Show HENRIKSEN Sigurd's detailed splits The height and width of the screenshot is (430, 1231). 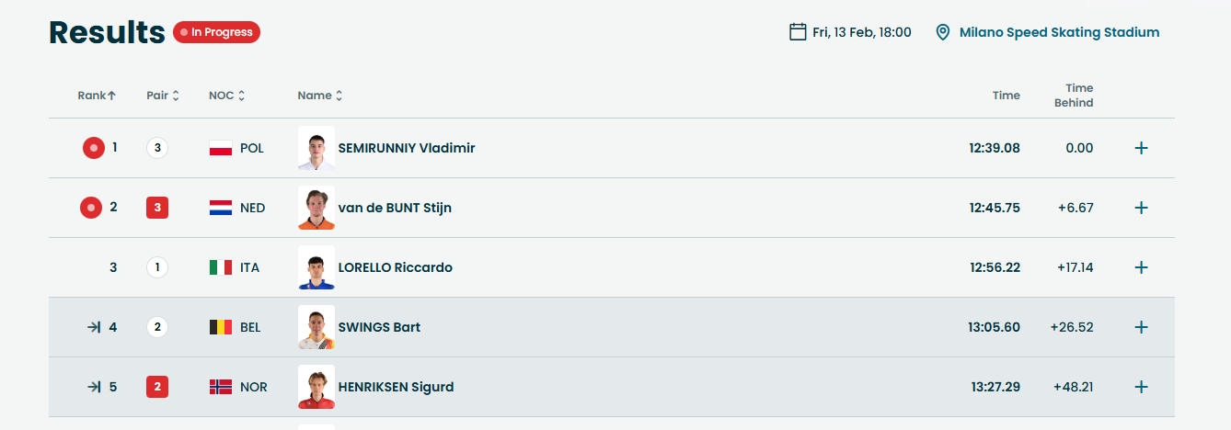[1141, 387]
